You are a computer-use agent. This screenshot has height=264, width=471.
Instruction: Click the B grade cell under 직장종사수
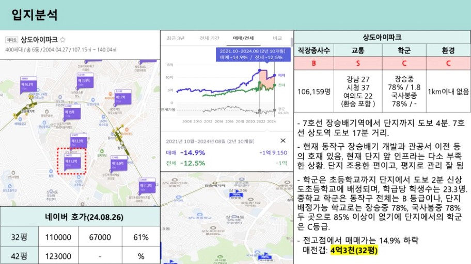click(x=314, y=63)
